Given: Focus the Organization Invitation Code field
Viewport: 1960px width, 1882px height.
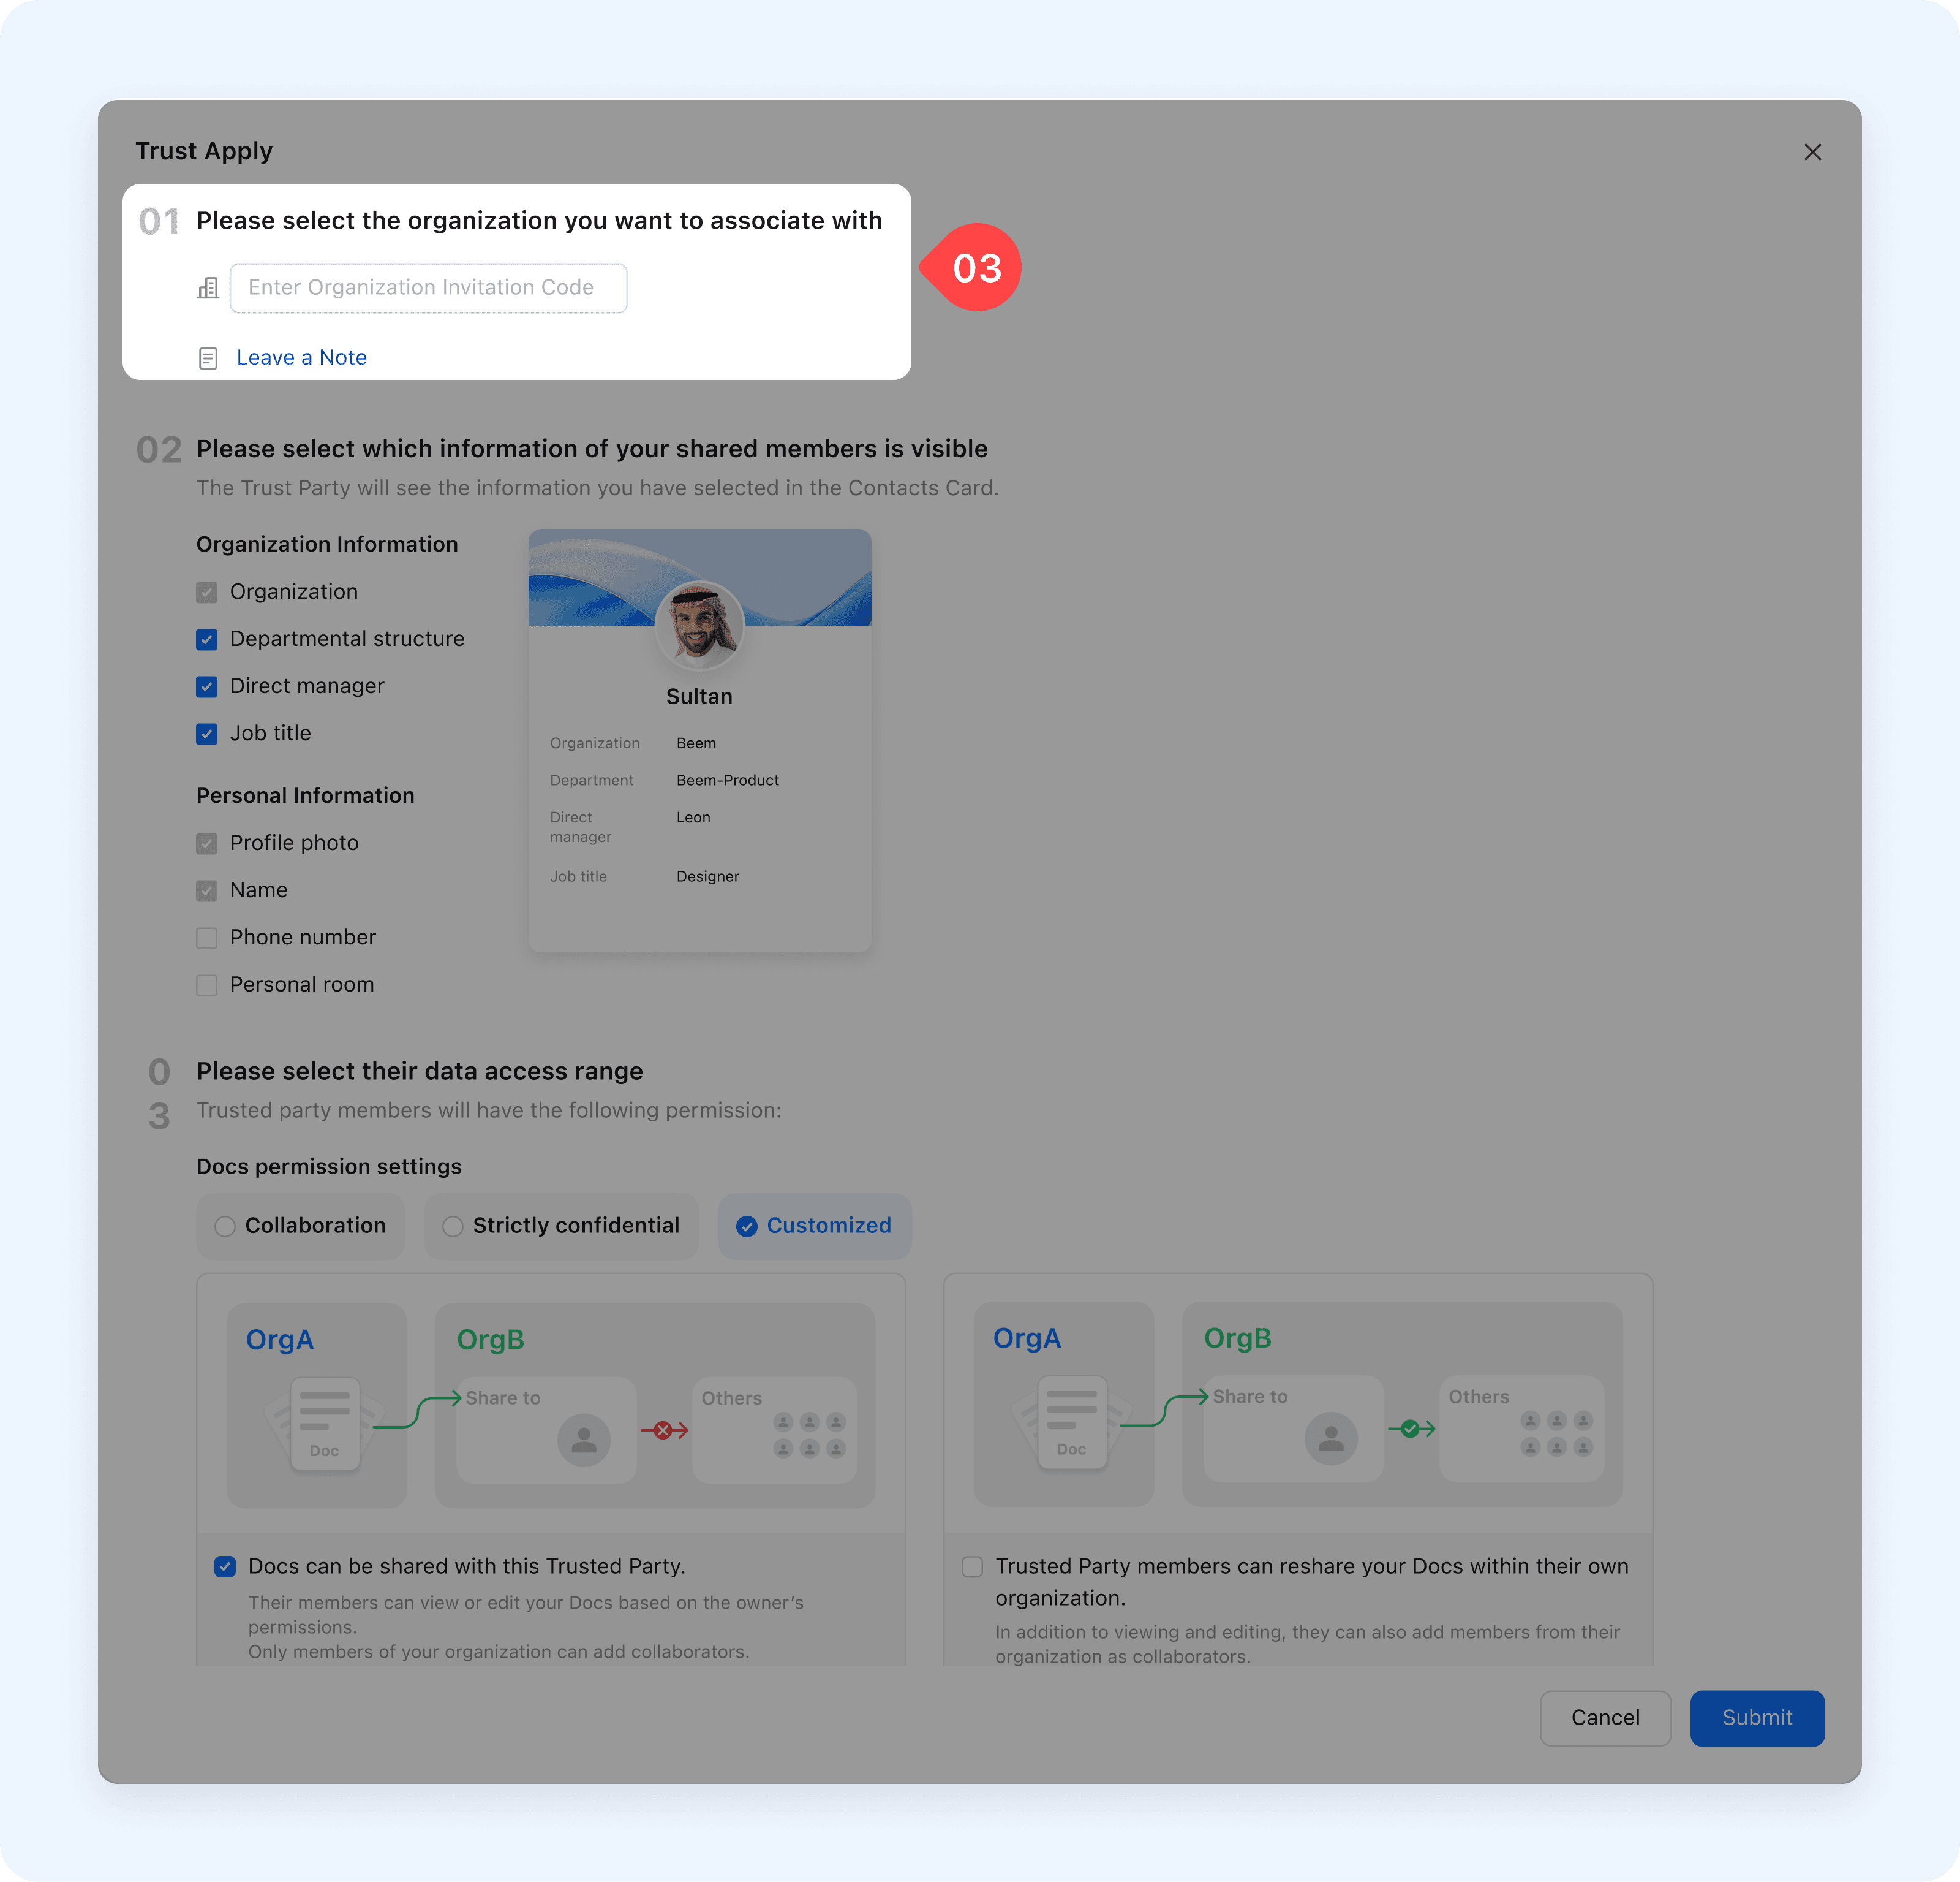Looking at the screenshot, I should pos(428,288).
